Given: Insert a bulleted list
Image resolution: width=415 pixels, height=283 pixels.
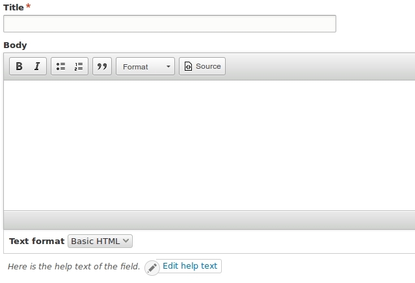Looking at the screenshot, I should tap(60, 66).
